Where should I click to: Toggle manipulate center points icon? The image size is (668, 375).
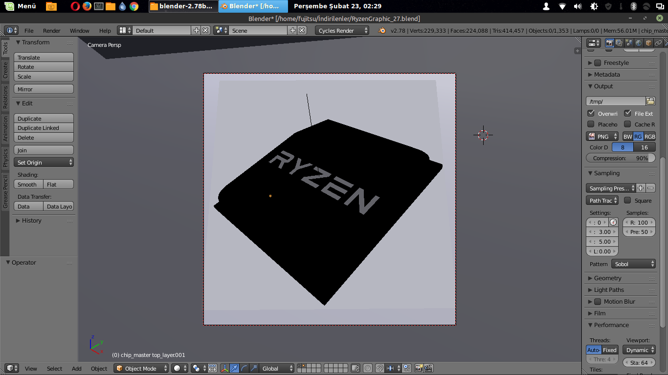tap(212, 368)
